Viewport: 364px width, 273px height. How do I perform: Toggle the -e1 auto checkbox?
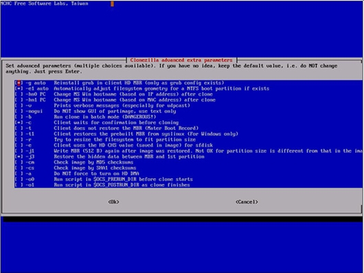[19, 88]
